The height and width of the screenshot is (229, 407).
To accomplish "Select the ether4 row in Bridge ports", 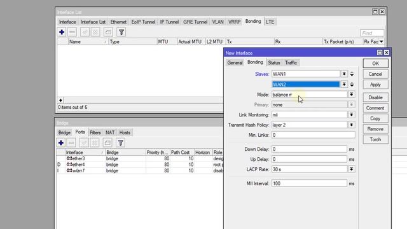I will pyautogui.click(x=140, y=165).
